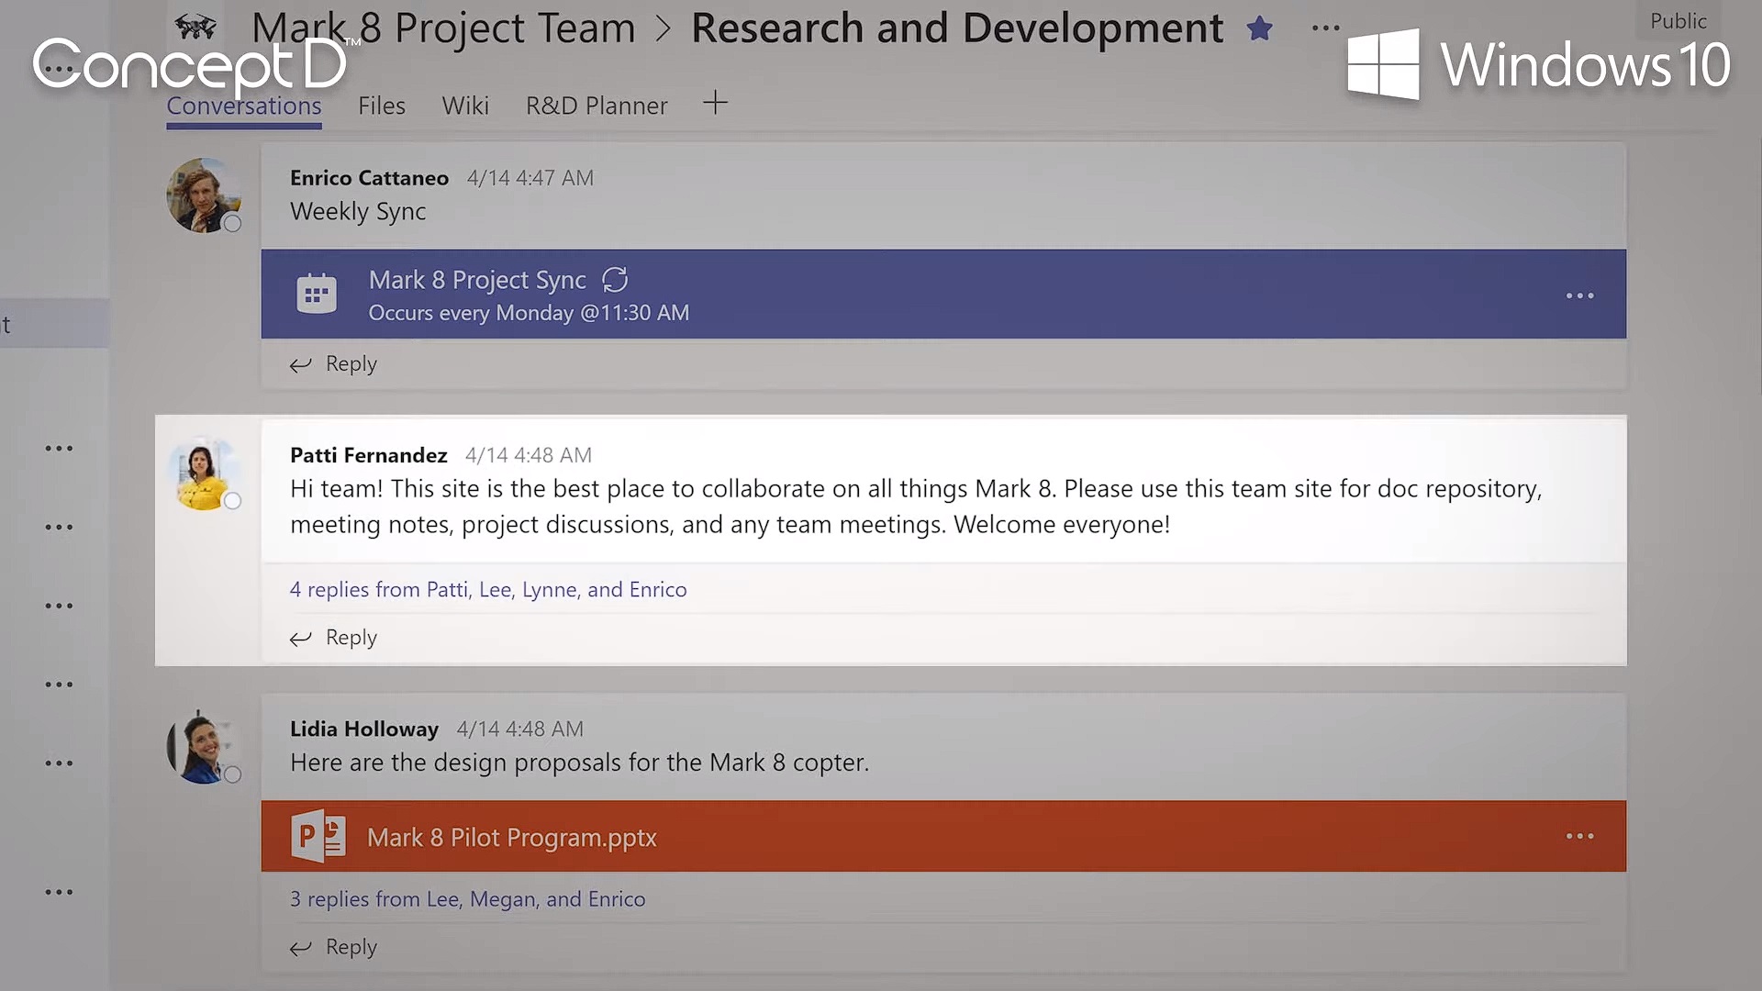Switch to the Files tab
This screenshot has height=991, width=1762.
(x=382, y=106)
